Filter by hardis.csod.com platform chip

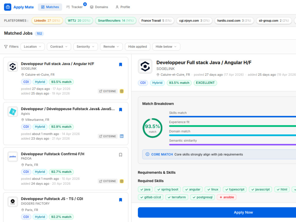234,21
